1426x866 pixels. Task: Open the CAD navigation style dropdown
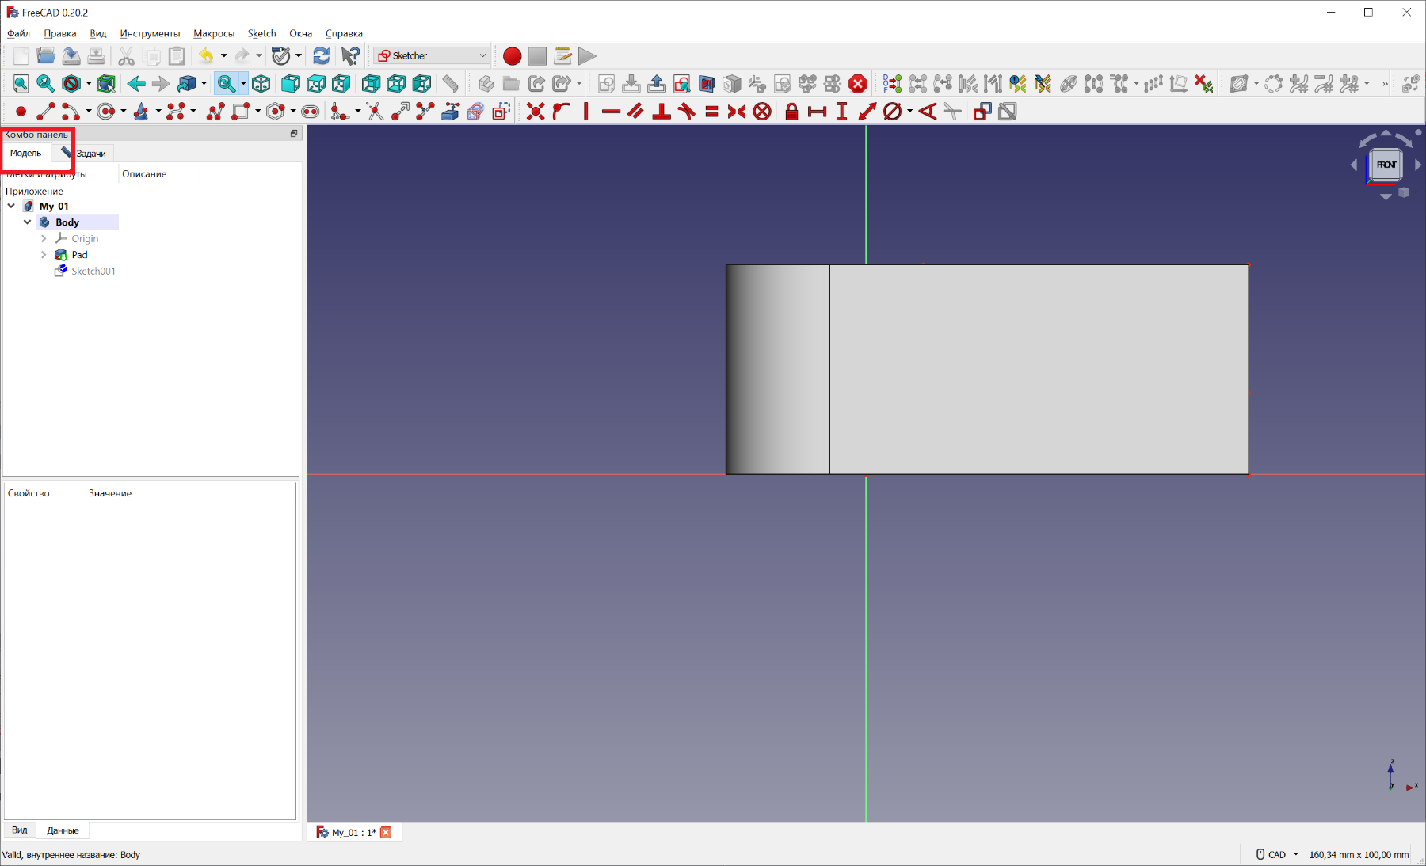pos(1278,854)
